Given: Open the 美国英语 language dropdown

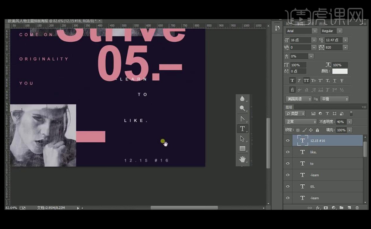Looking at the screenshot, I should pyautogui.click(x=298, y=99).
